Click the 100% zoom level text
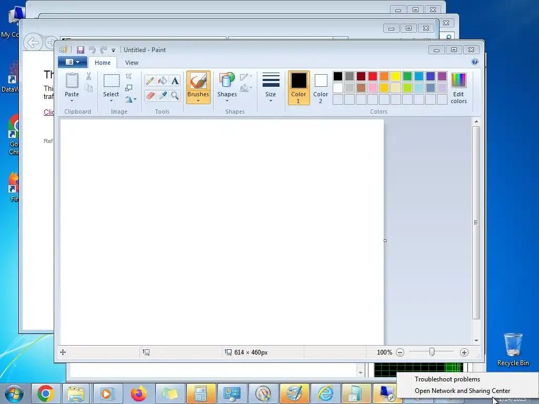 point(384,352)
